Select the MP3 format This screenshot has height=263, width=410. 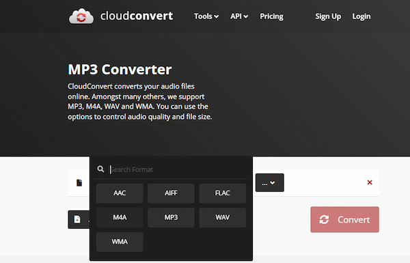pos(171,217)
